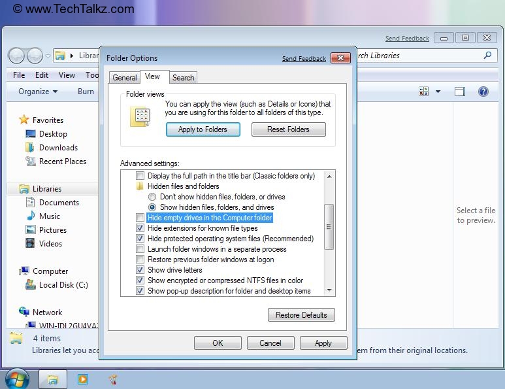Enable Restore previous folder windows at logon

[x=140, y=260]
